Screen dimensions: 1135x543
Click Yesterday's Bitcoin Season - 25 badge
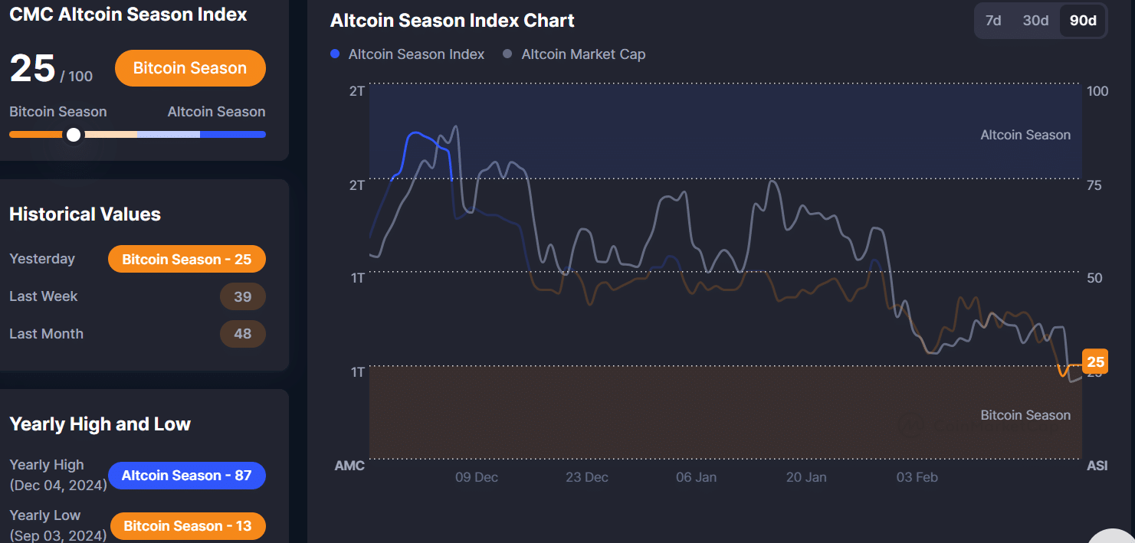tap(186, 259)
